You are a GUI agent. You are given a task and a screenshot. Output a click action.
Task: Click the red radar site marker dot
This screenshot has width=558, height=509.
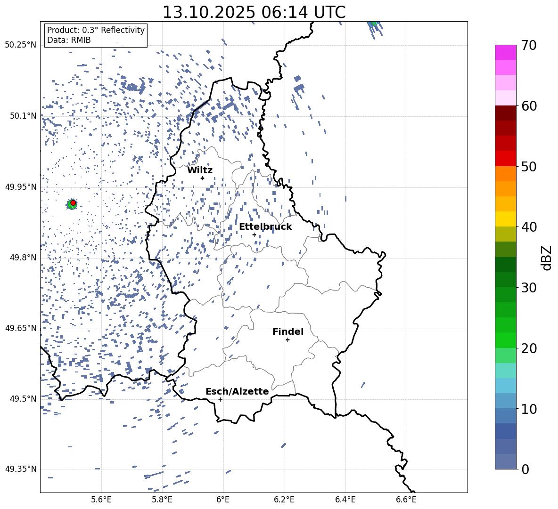73,203
